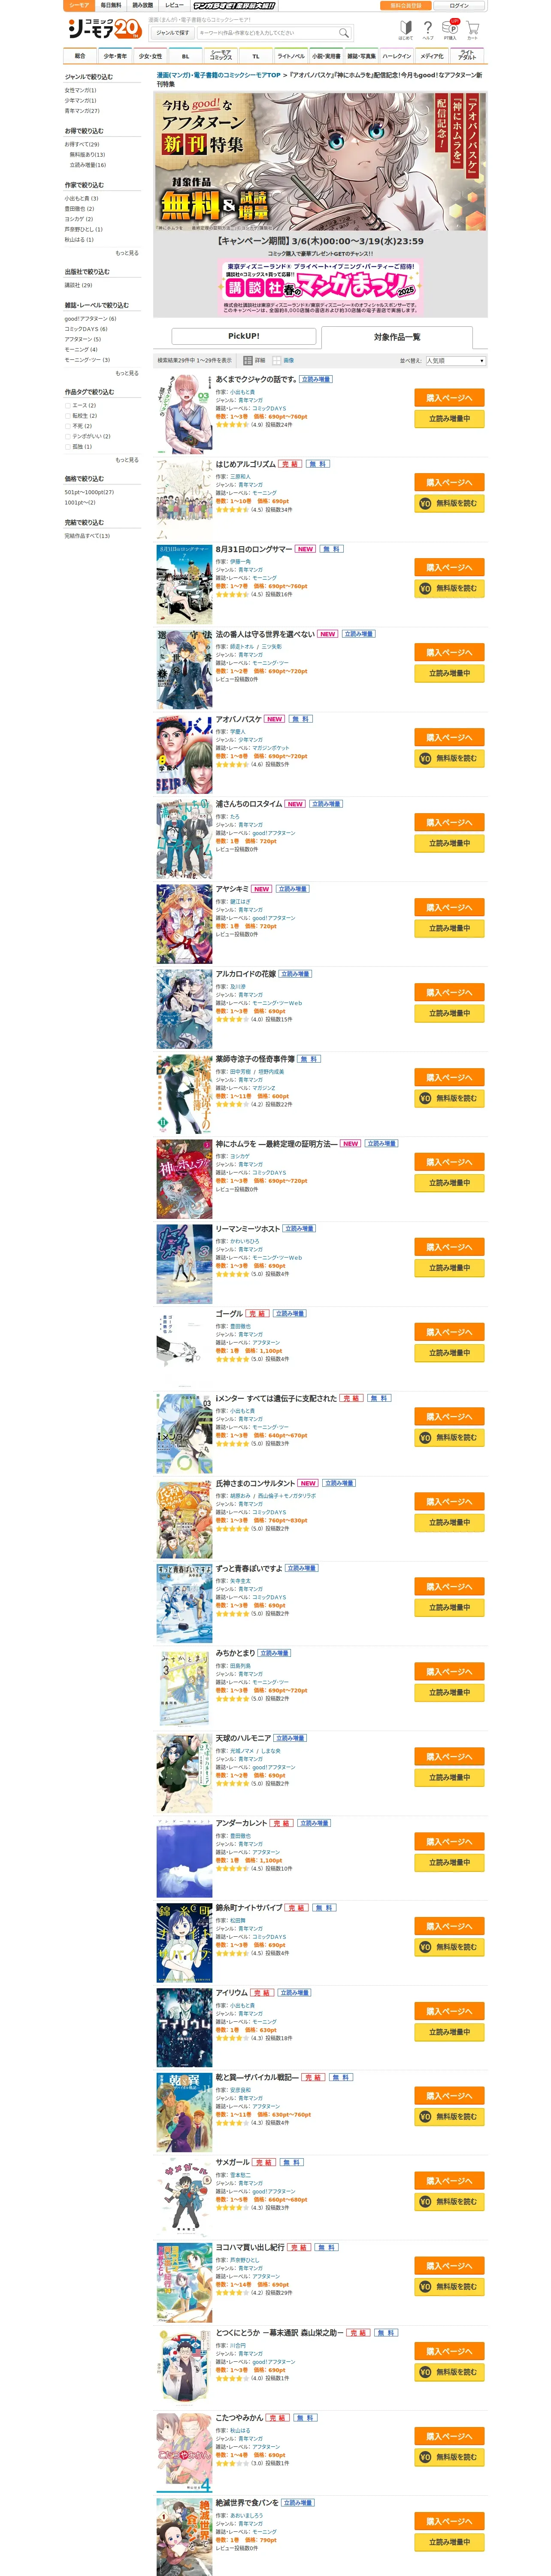Expand もっと見る under work tag filter

click(x=127, y=460)
